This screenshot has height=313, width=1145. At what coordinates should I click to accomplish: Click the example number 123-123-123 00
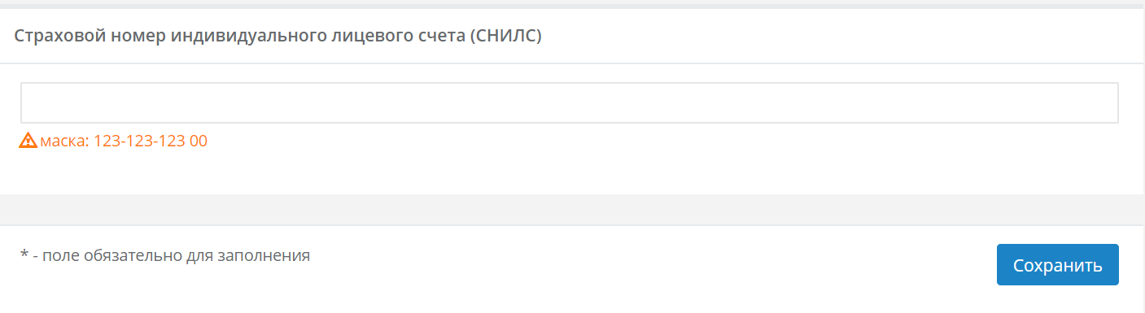151,141
